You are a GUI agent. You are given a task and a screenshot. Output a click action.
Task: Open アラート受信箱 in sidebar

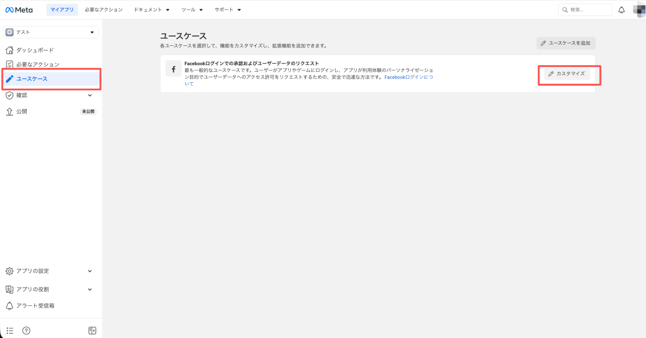pyautogui.click(x=35, y=306)
